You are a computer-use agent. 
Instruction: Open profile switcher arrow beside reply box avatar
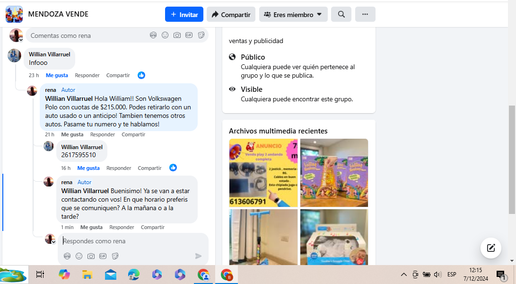53,242
